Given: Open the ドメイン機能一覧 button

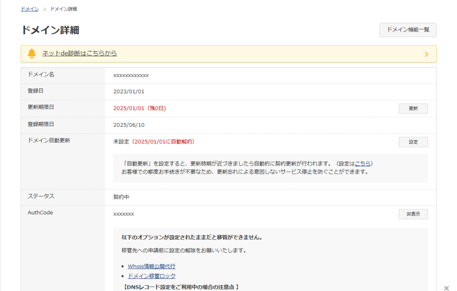Looking at the screenshot, I should [407, 30].
